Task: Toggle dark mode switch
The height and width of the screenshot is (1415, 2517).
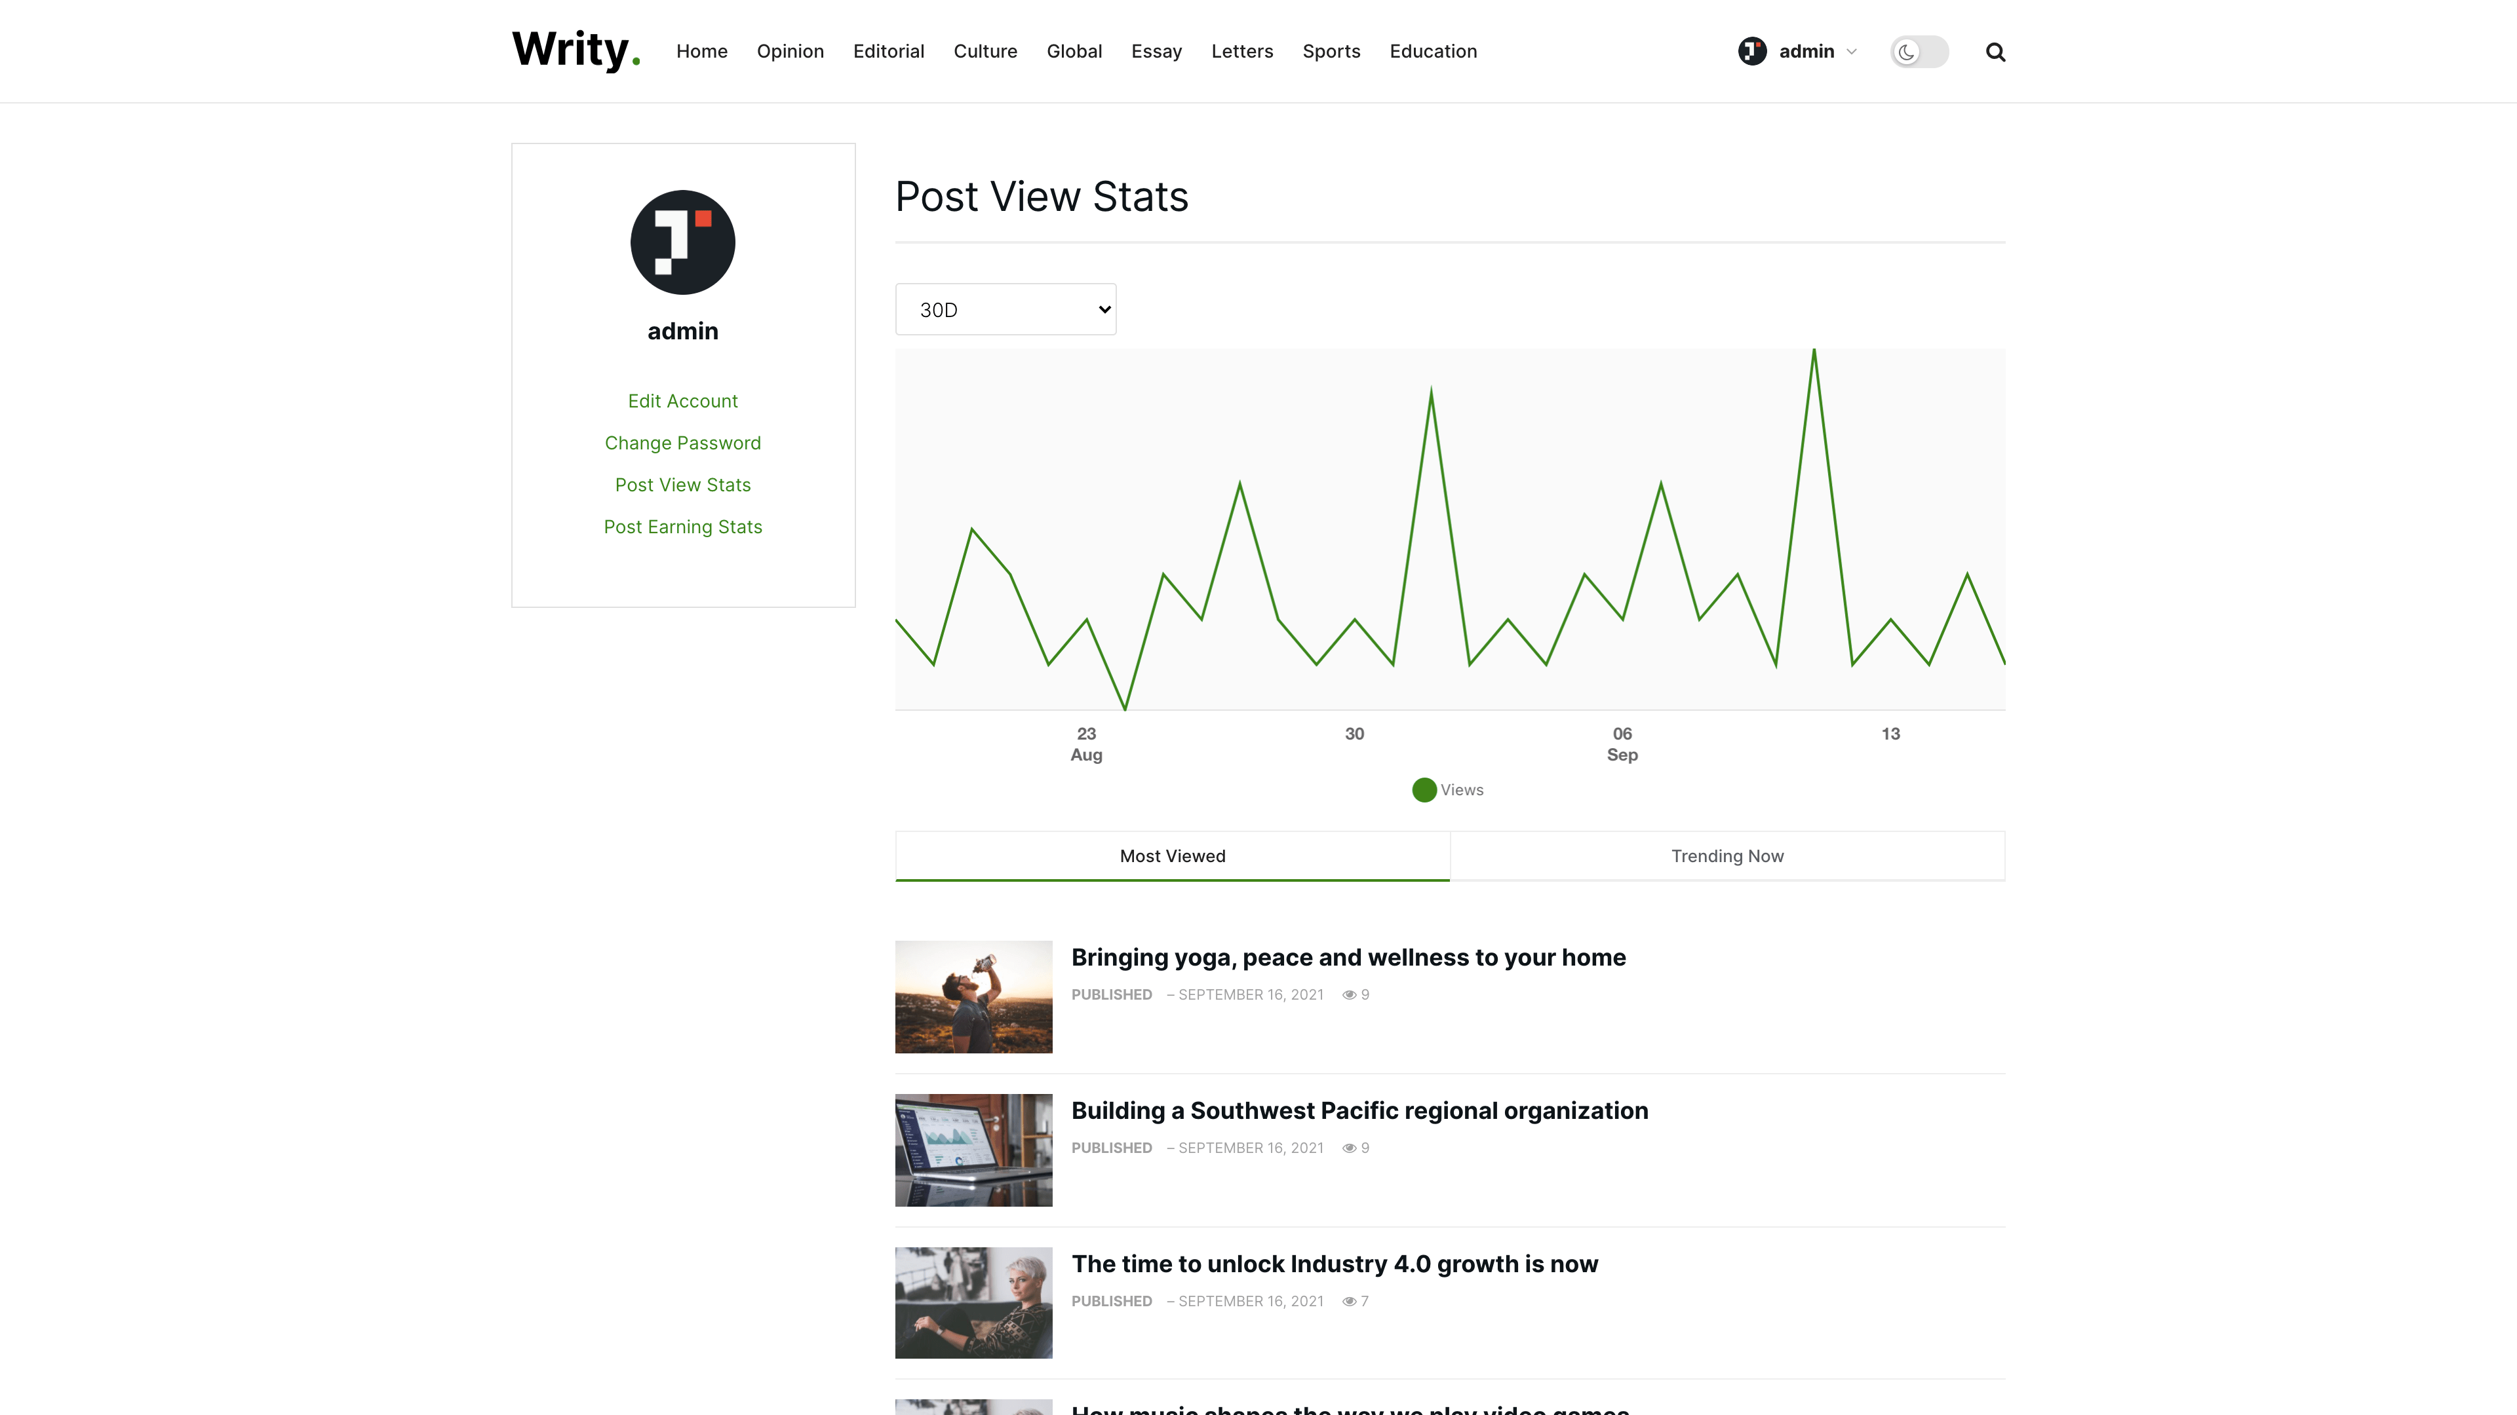Action: click(x=1918, y=52)
